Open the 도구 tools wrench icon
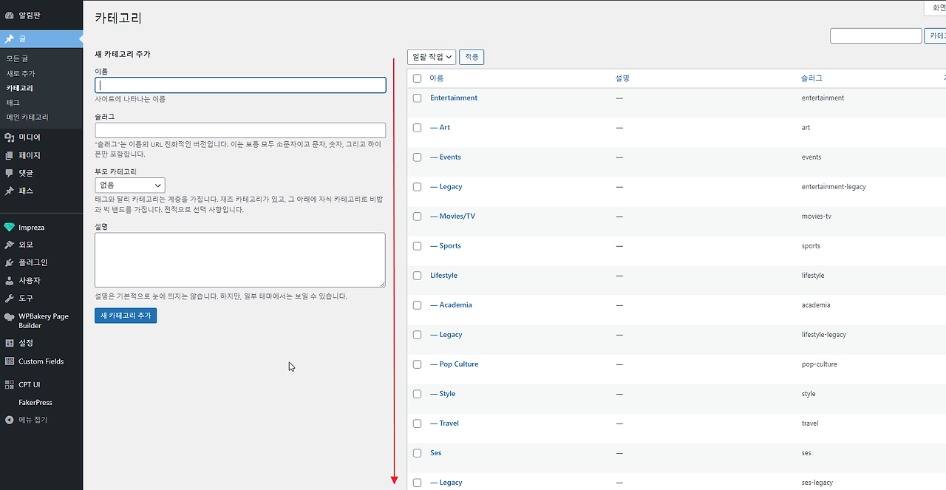Image resolution: width=946 pixels, height=490 pixels. (x=10, y=299)
